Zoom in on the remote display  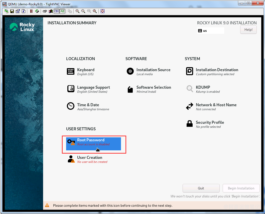click(x=78, y=11)
